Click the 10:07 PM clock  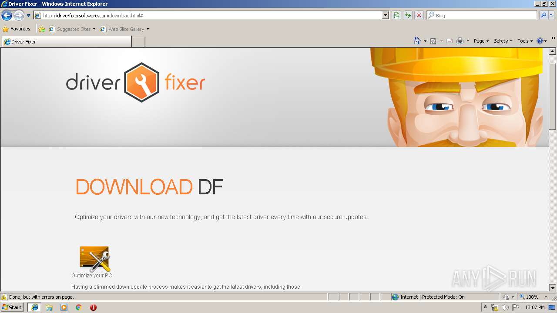[x=535, y=308]
